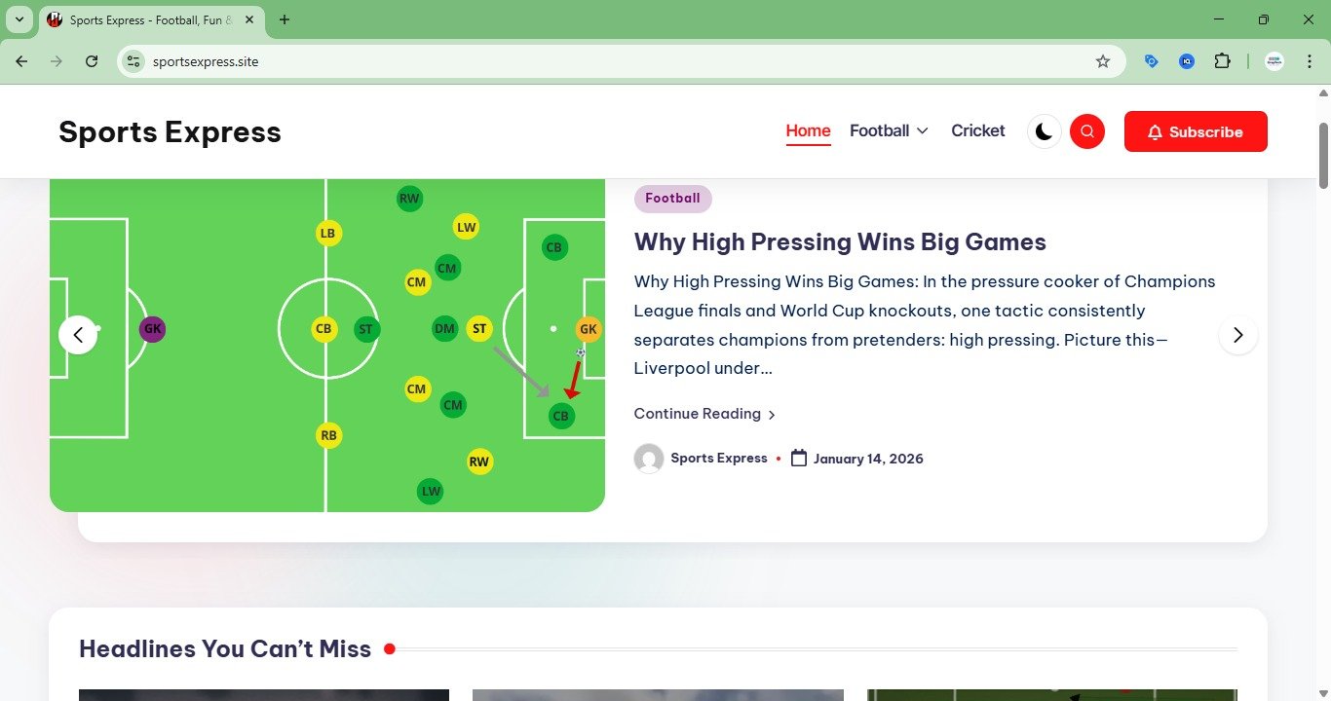The width and height of the screenshot is (1331, 701).
Task: Toggle dark mode moon icon
Action: point(1044,131)
